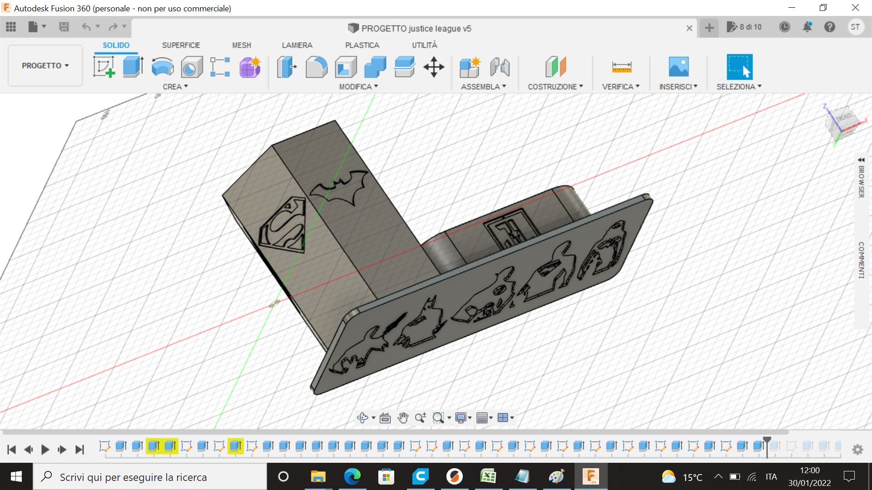Select the Offset Face tool
Screen dimensions: 872x490
click(404, 67)
